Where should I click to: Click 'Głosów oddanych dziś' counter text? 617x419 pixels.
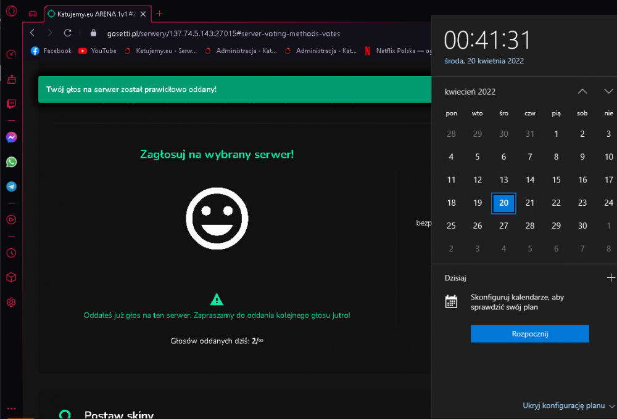pyautogui.click(x=217, y=341)
